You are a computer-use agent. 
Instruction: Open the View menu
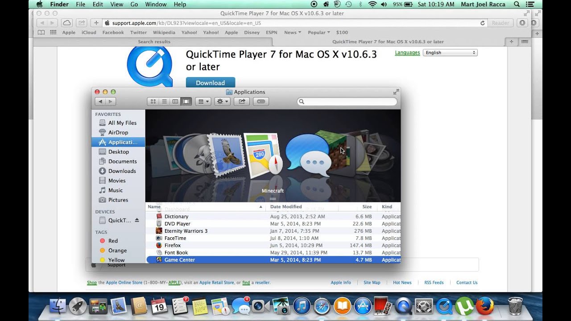pos(116,4)
